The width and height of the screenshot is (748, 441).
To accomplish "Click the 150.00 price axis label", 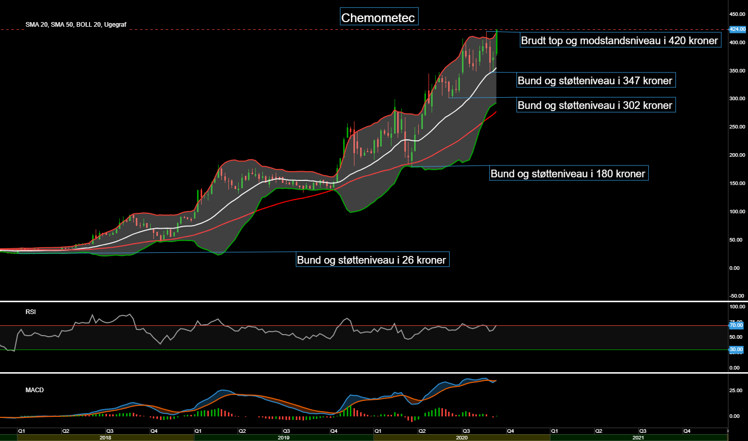I will (737, 183).
